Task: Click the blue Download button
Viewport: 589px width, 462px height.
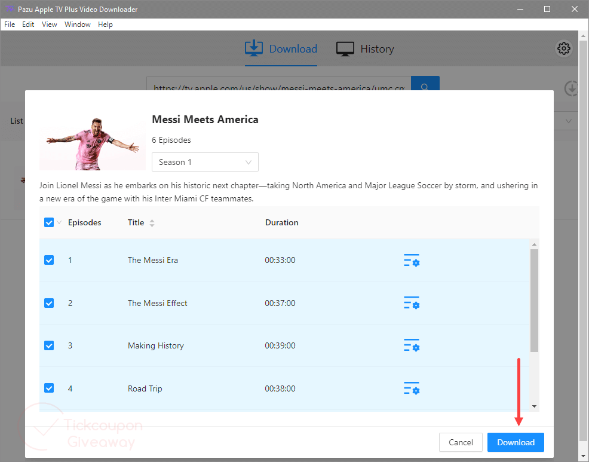Action: click(x=516, y=442)
